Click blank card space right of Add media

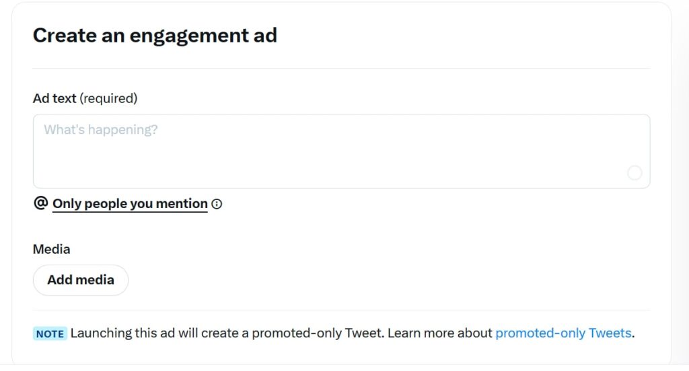[390, 280]
